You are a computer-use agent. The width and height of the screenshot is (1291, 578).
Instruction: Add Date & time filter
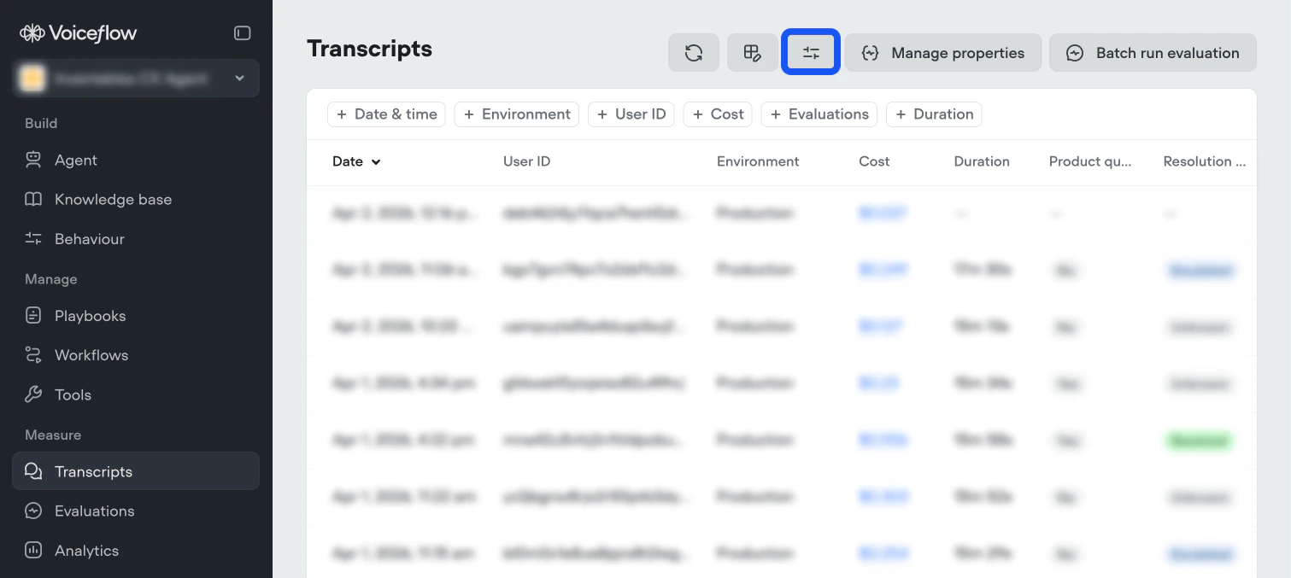coord(386,114)
